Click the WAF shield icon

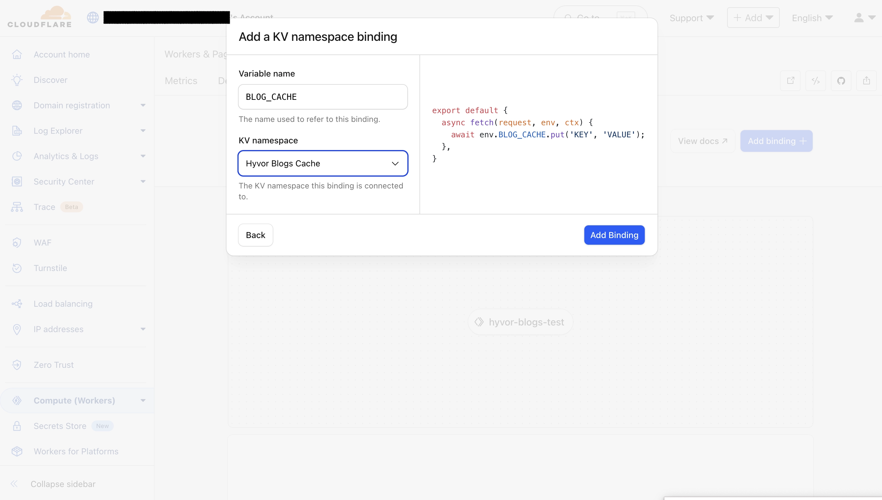pyautogui.click(x=17, y=243)
